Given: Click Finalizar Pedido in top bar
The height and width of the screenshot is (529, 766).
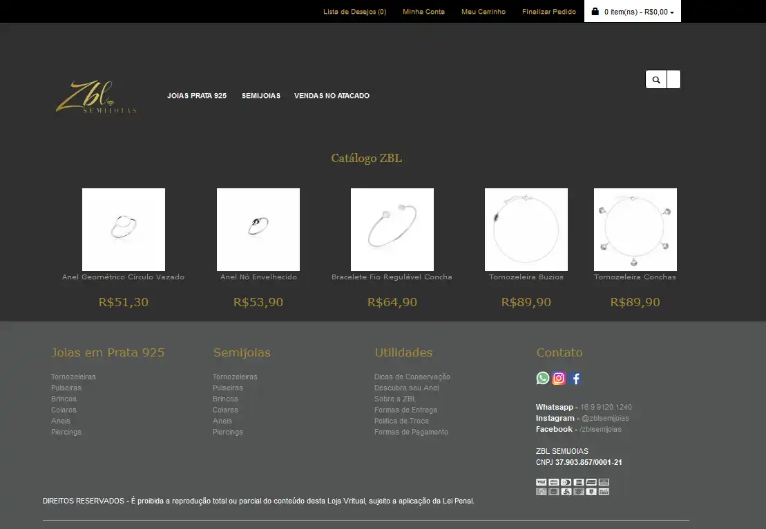Looking at the screenshot, I should [549, 12].
